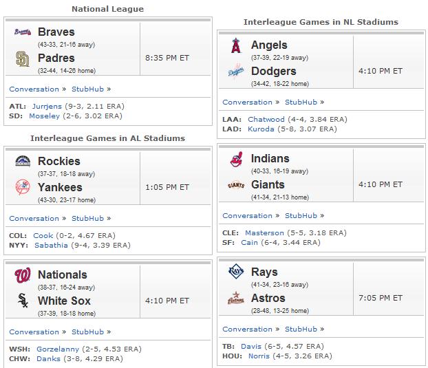Open pitcher Masterson profile link
This screenshot has height=368, width=428.
[264, 233]
